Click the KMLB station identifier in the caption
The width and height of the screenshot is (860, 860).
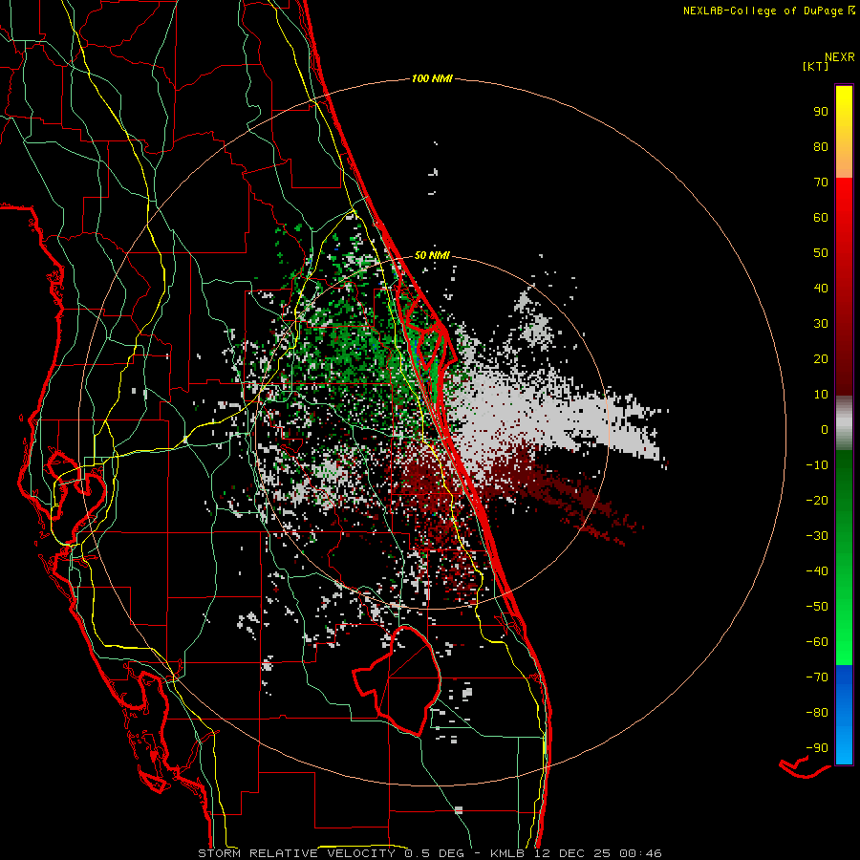pyautogui.click(x=507, y=853)
